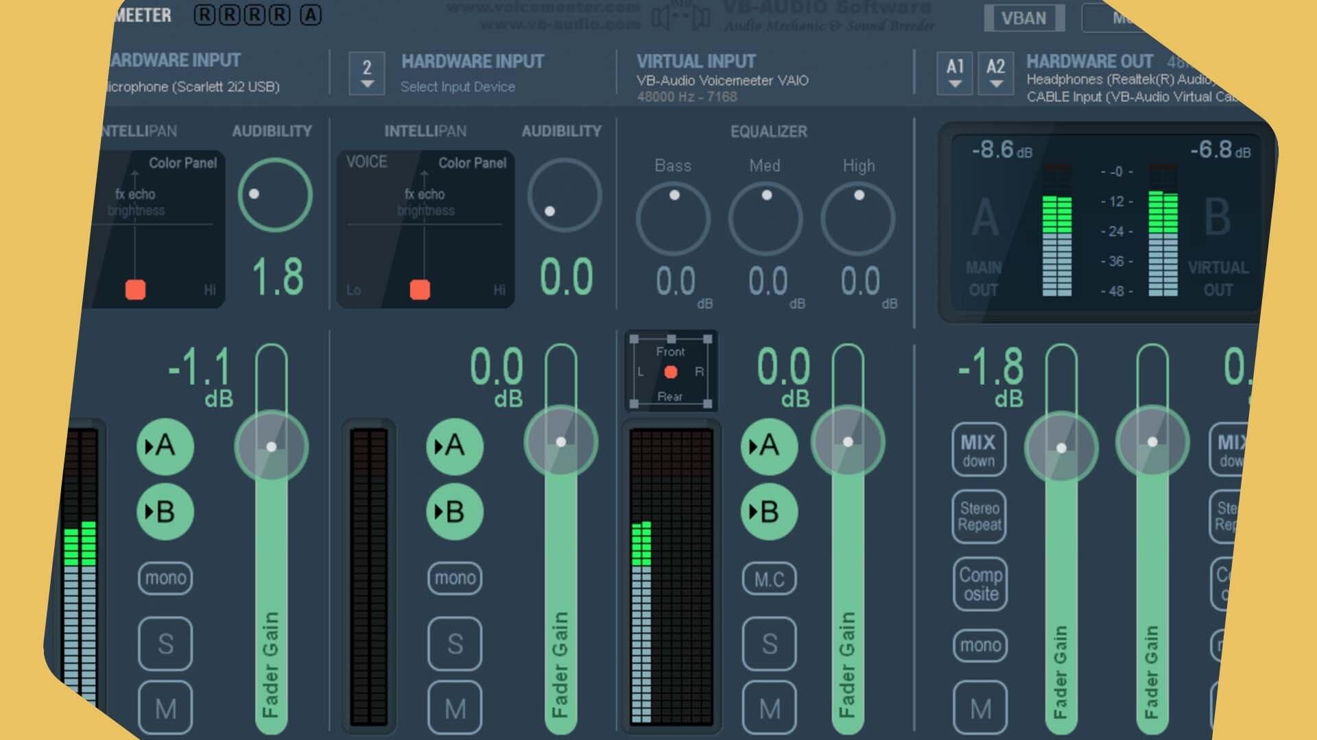This screenshot has height=740, width=1317.
Task: Open the A1 hardware output device dropdown
Action: [955, 73]
